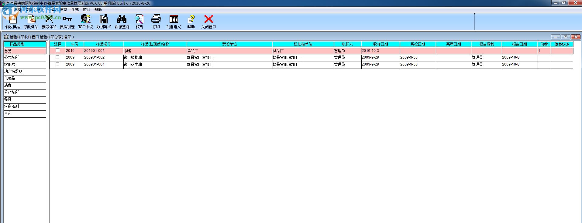Viewport: 582px width, 223px height.
Task: Click the 受检单位 column header
Action: click(230, 44)
